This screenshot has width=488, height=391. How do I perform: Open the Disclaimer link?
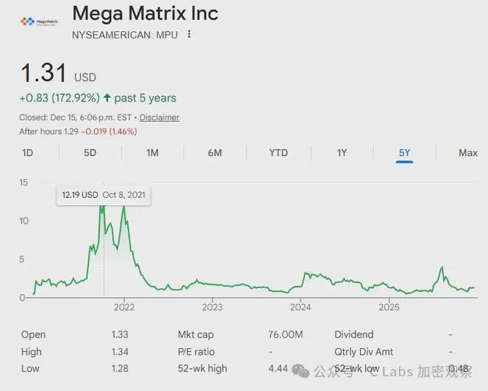tap(159, 118)
